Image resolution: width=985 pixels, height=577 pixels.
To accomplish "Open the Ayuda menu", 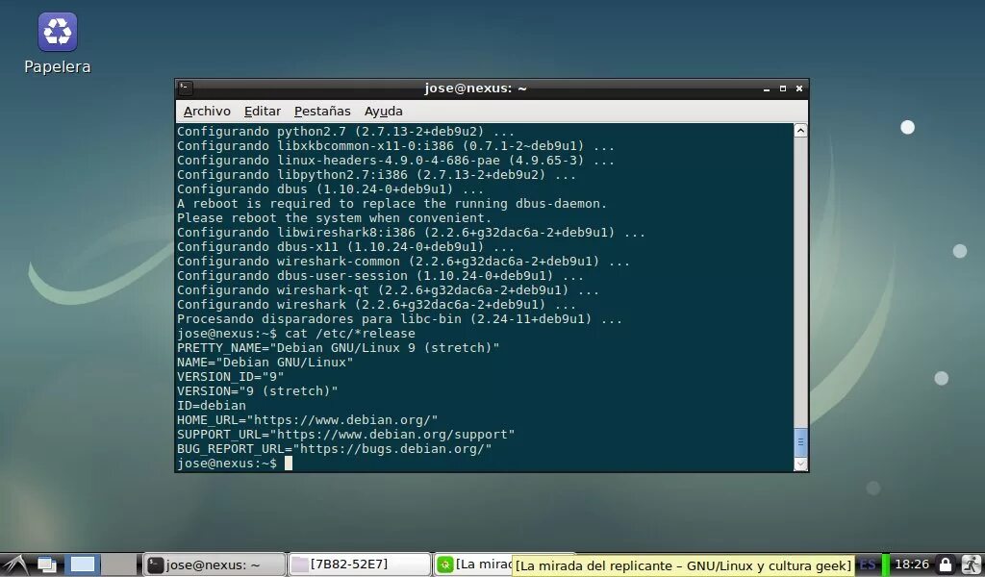I will click(x=383, y=112).
